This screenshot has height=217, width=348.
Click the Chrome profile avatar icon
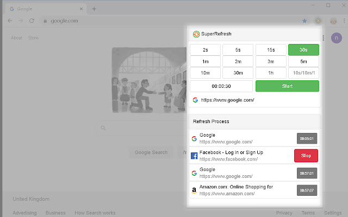tap(333, 21)
